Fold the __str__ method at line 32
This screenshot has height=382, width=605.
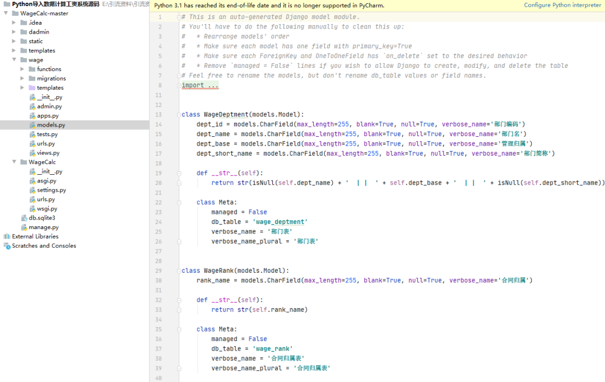[179, 300]
